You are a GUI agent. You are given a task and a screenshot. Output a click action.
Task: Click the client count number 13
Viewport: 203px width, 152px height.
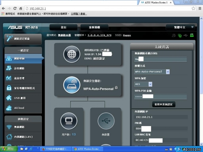point(74,134)
